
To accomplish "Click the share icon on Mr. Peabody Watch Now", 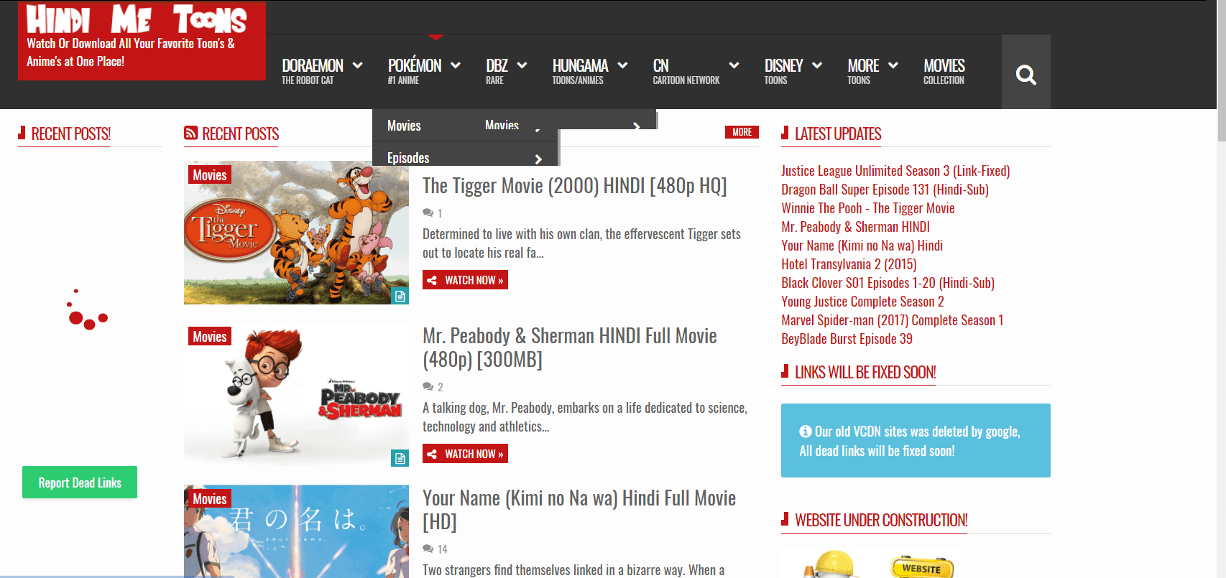I will [x=432, y=454].
